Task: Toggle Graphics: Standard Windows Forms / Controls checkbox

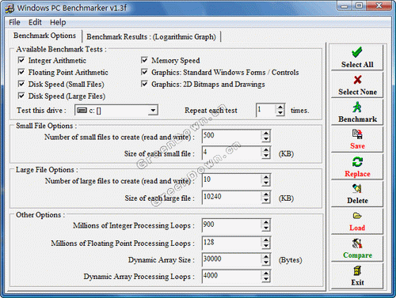Action: (x=144, y=72)
